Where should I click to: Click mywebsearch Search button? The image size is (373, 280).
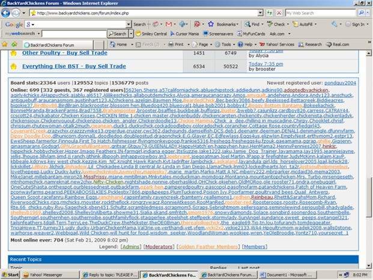[x=118, y=34]
